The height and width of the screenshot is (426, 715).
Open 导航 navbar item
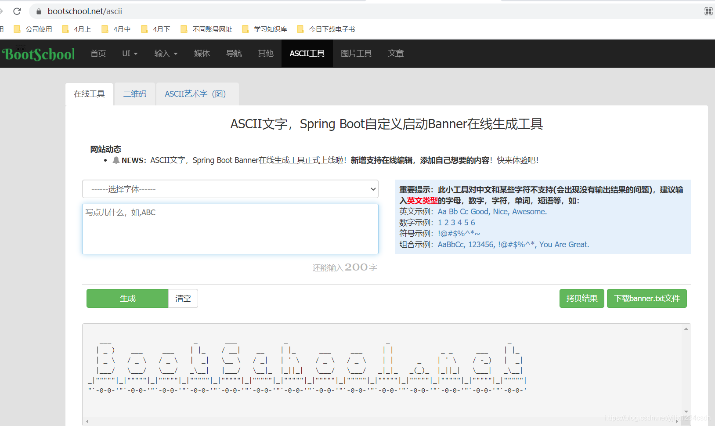click(234, 54)
